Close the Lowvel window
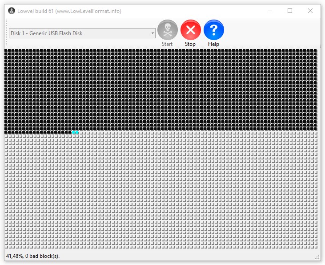Image resolution: width=325 pixels, height=265 pixels. click(310, 11)
